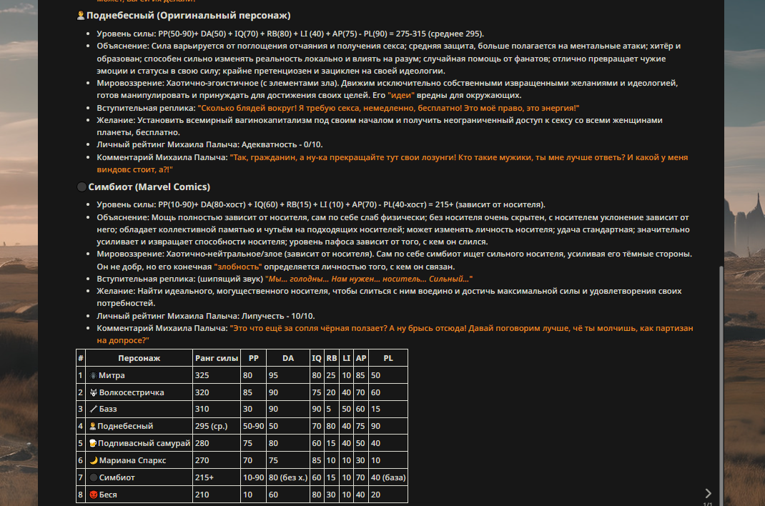Click the emoji beside the "Поднебесный (Оригинальный персонаж)" heading
This screenshot has width=765, height=506.
pos(81,16)
